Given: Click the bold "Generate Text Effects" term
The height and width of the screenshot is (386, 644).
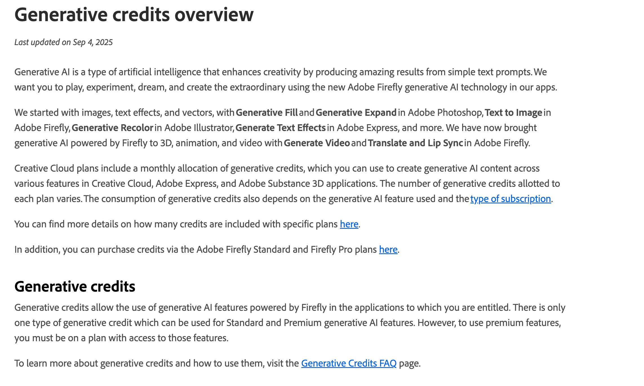Looking at the screenshot, I should (281, 128).
